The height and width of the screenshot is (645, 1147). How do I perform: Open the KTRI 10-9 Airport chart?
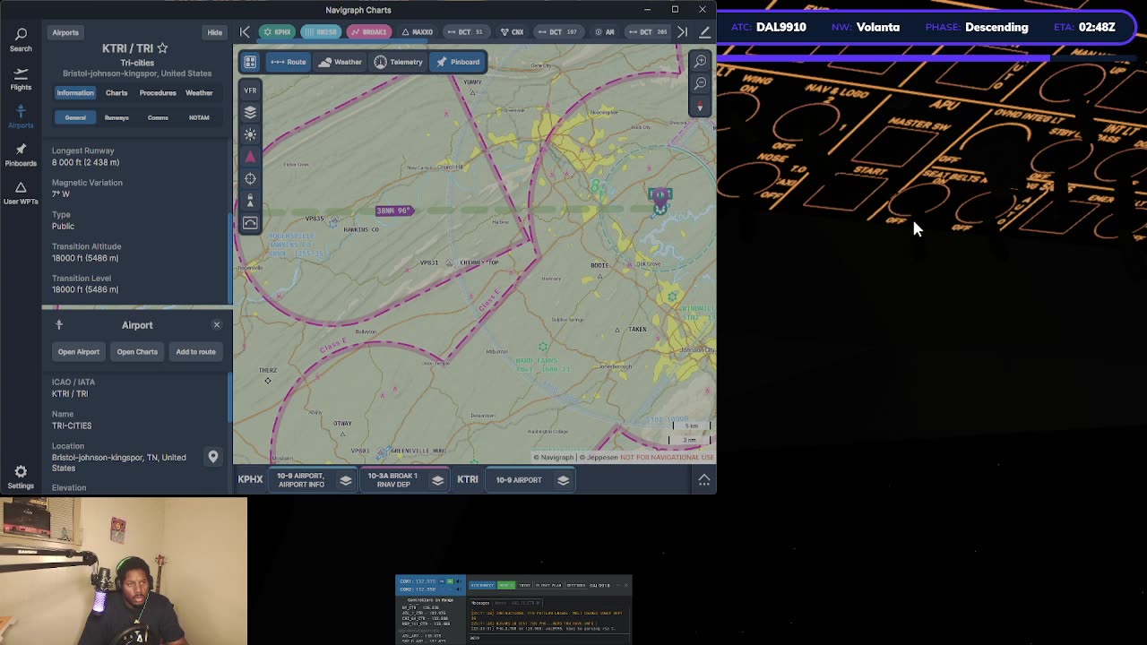click(x=519, y=480)
